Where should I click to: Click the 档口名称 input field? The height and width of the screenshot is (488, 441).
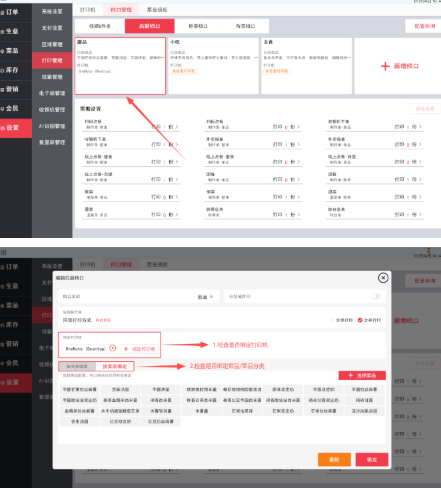(139, 297)
